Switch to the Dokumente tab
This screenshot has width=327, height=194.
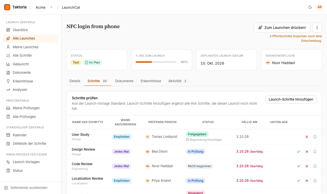(x=124, y=81)
